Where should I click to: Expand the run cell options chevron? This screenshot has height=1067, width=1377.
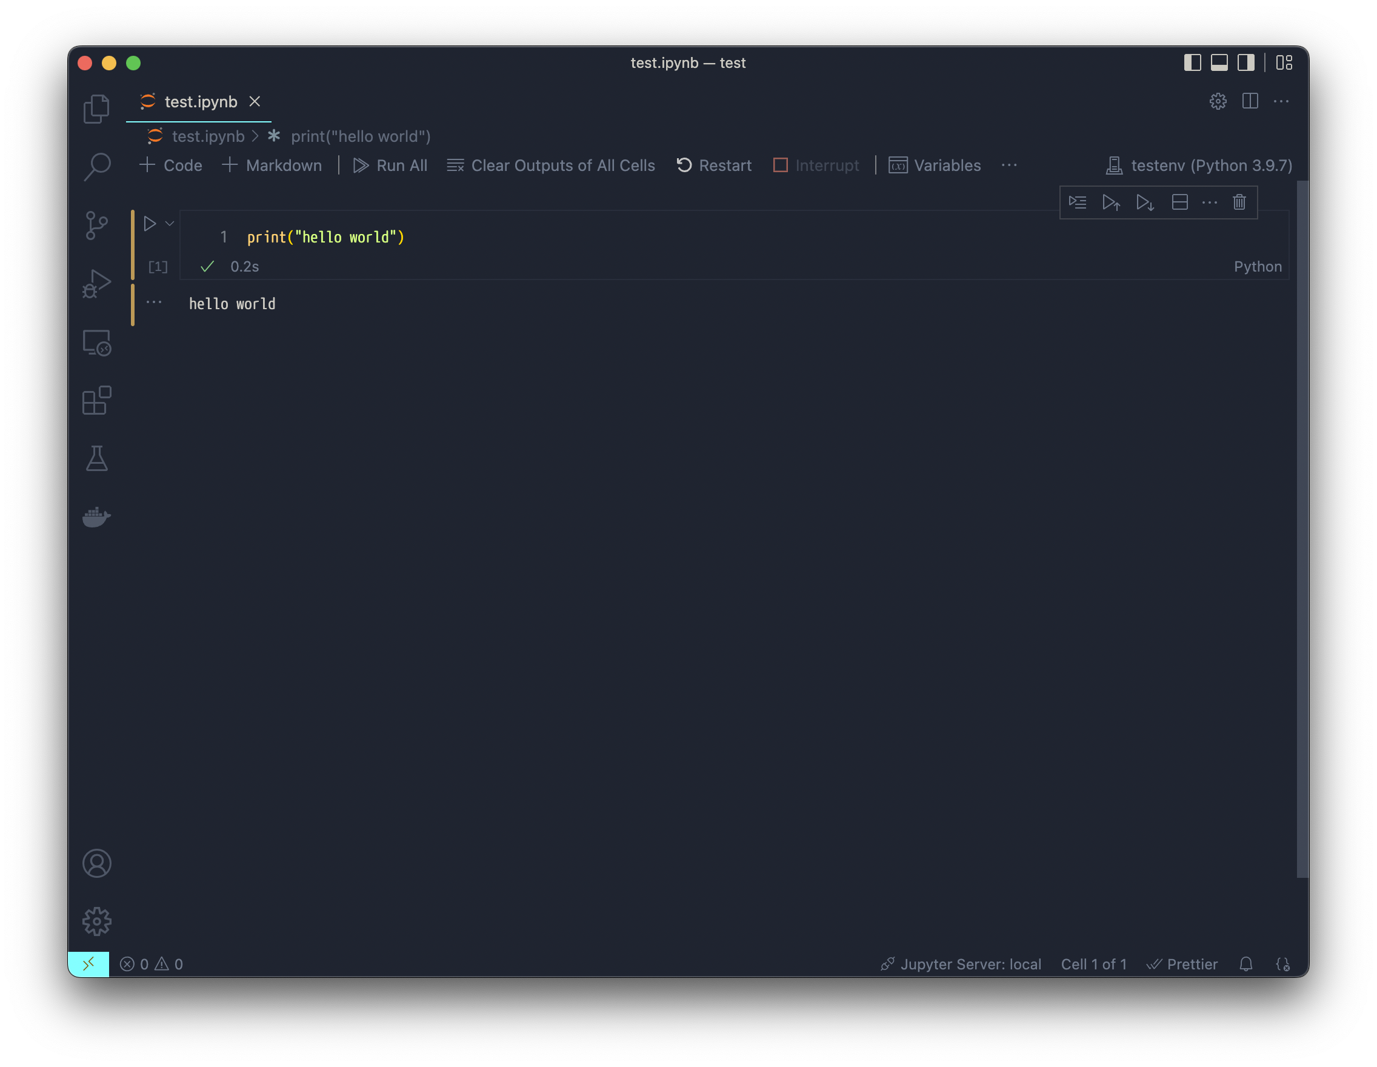(170, 223)
